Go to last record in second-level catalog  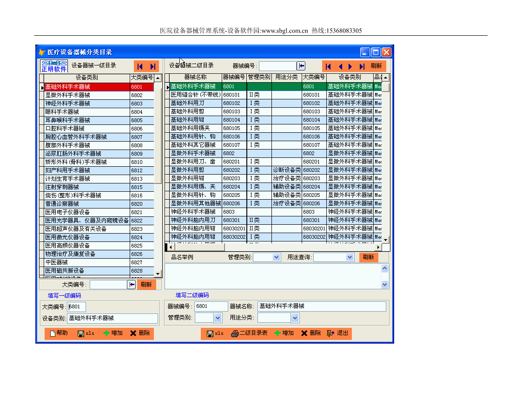pyautogui.click(x=362, y=66)
